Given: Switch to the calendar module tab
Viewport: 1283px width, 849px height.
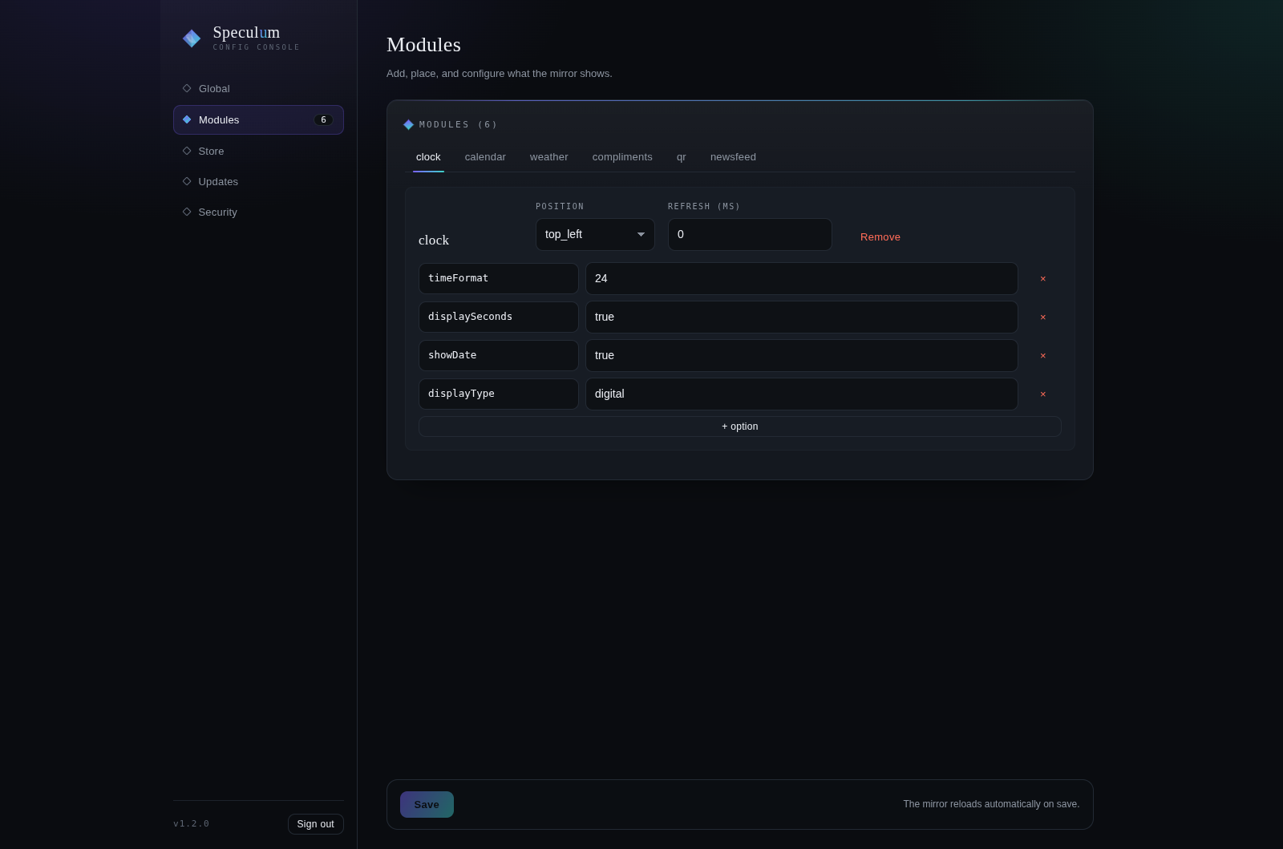Looking at the screenshot, I should click(x=485, y=157).
